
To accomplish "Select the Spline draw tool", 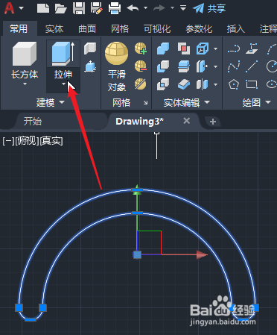I will (x=234, y=66).
